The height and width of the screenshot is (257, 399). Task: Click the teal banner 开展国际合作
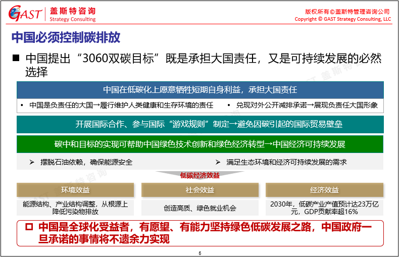pos(199,124)
